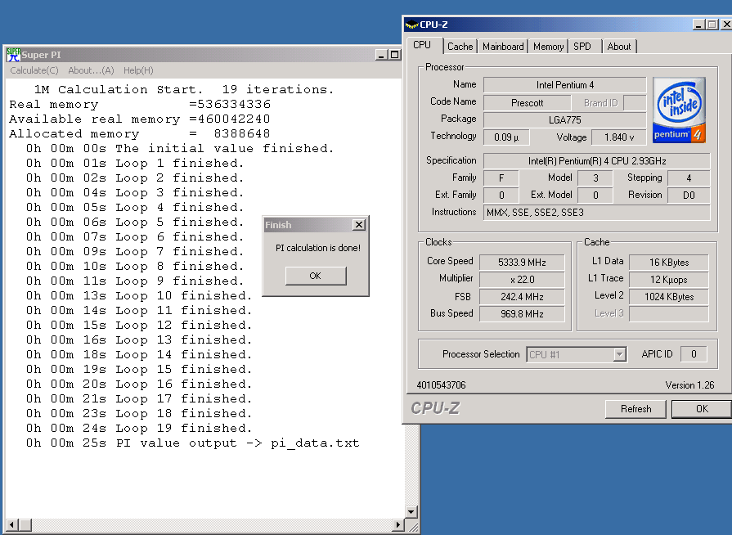Open the Processor Selection CPU #1 dropdown
This screenshot has height=535, width=732.
(x=576, y=355)
